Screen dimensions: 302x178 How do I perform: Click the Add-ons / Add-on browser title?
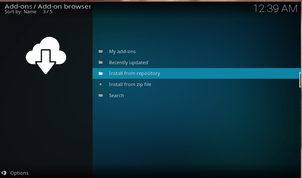coord(48,6)
